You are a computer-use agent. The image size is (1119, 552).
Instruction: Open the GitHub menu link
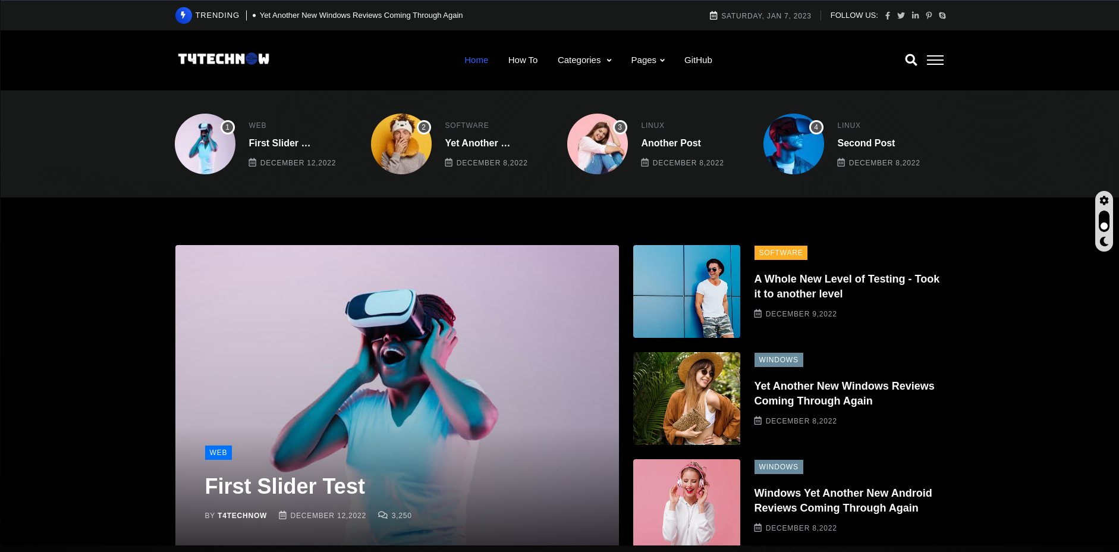698,60
